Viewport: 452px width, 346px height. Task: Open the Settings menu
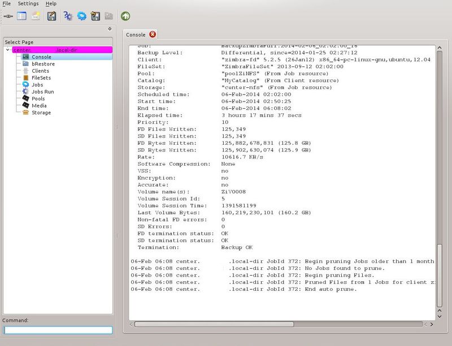tap(28, 3)
